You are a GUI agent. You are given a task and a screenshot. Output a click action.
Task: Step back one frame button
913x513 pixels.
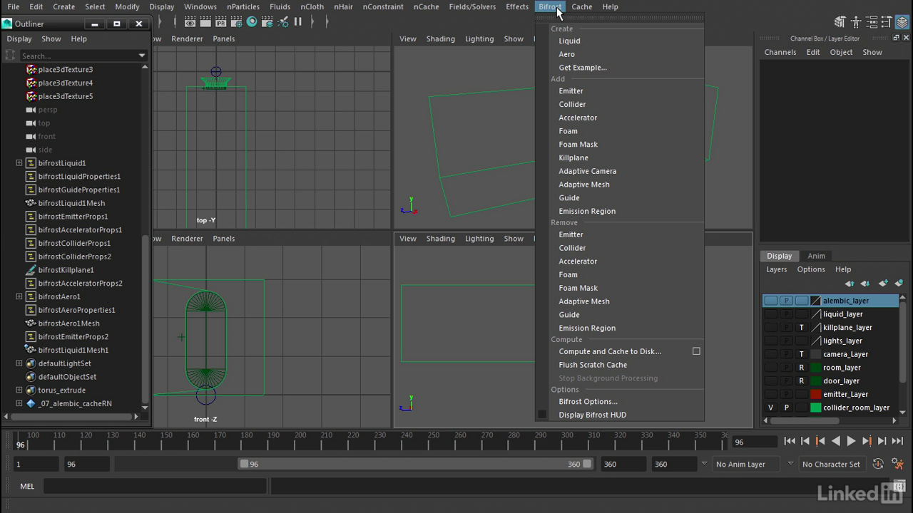805,441
